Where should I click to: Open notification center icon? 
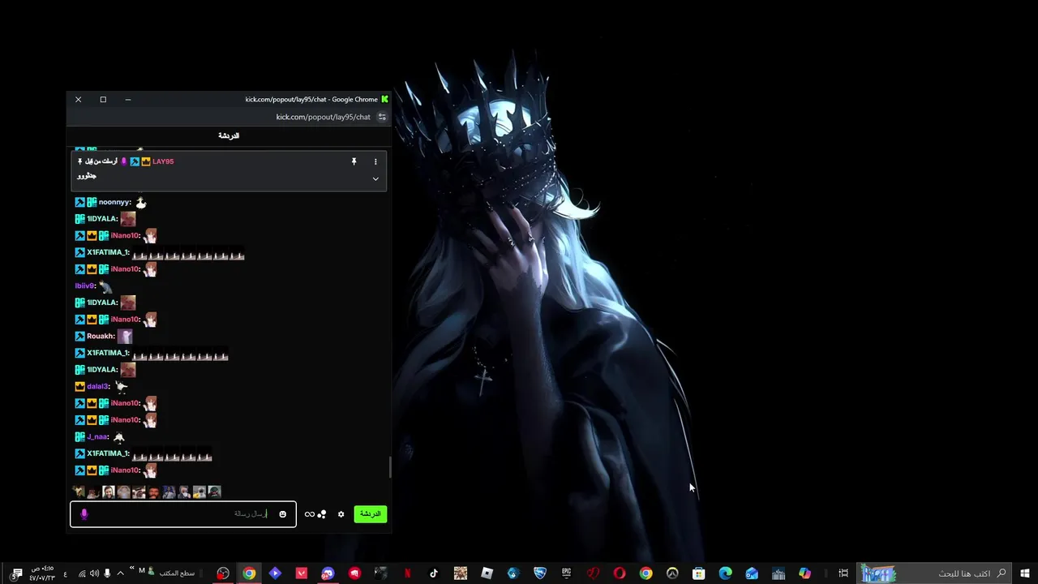pos(16,573)
